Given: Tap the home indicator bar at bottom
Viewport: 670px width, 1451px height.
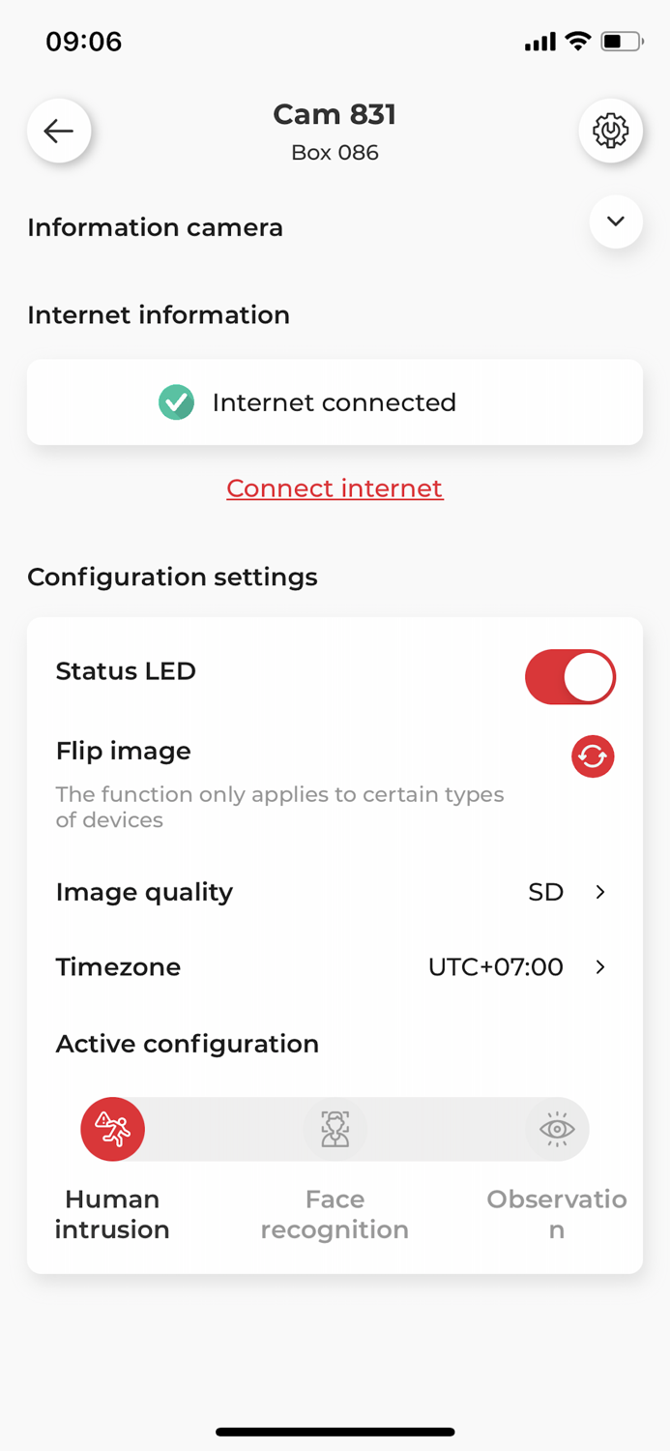Looking at the screenshot, I should [x=335, y=1432].
